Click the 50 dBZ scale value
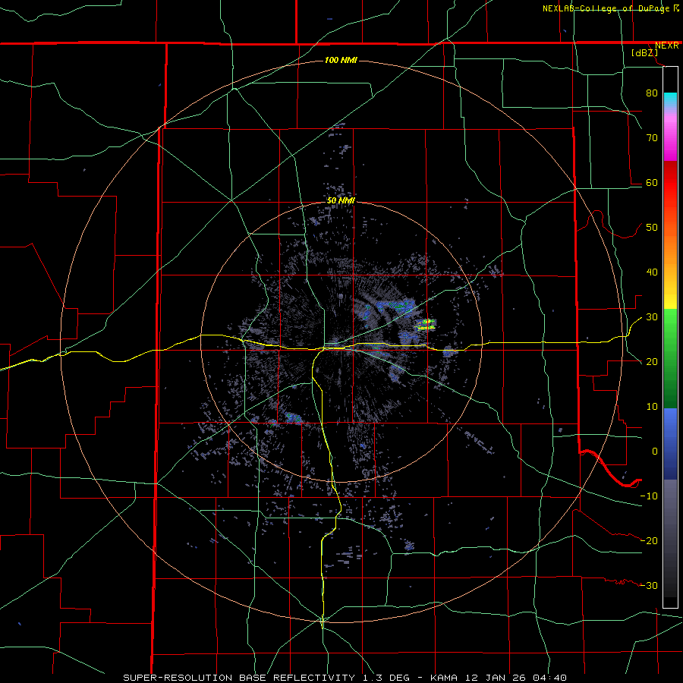Viewport: 683px width, 683px height. [652, 228]
